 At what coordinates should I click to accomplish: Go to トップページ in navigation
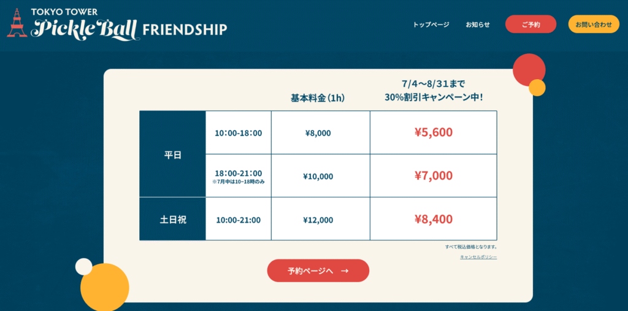431,25
